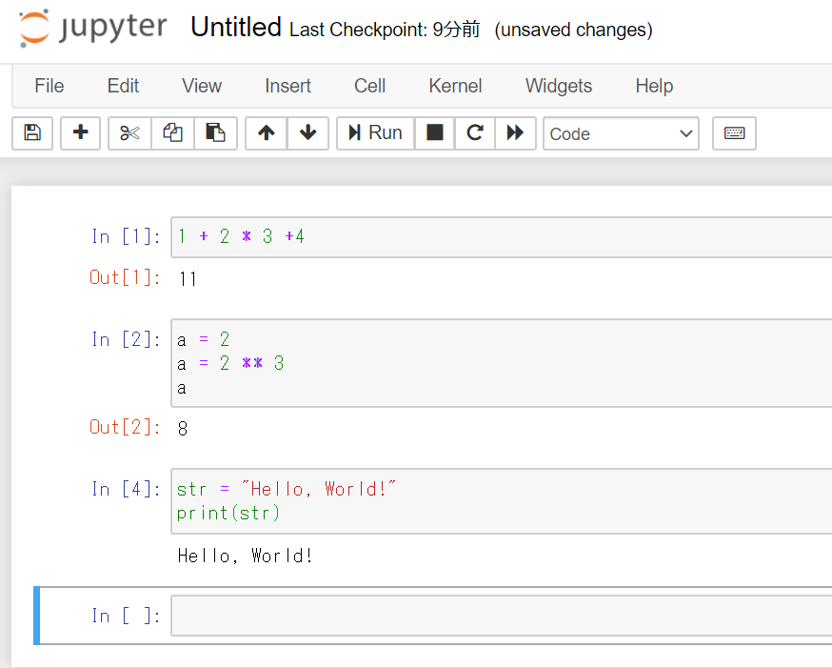Open the Help menu
This screenshot has width=832, height=668.
coord(654,86)
